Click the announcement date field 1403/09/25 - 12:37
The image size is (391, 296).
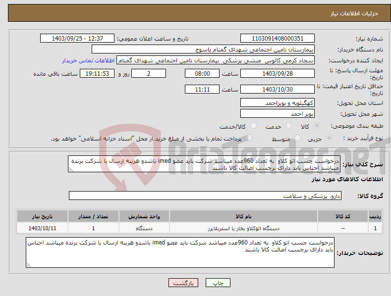tap(77, 39)
